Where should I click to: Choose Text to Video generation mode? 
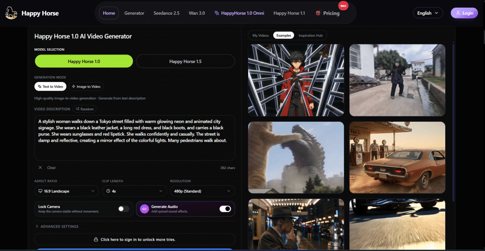pos(50,87)
